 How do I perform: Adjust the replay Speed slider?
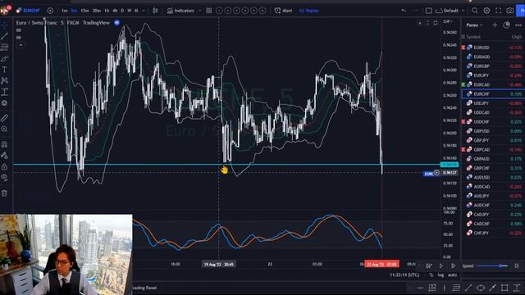point(493,265)
